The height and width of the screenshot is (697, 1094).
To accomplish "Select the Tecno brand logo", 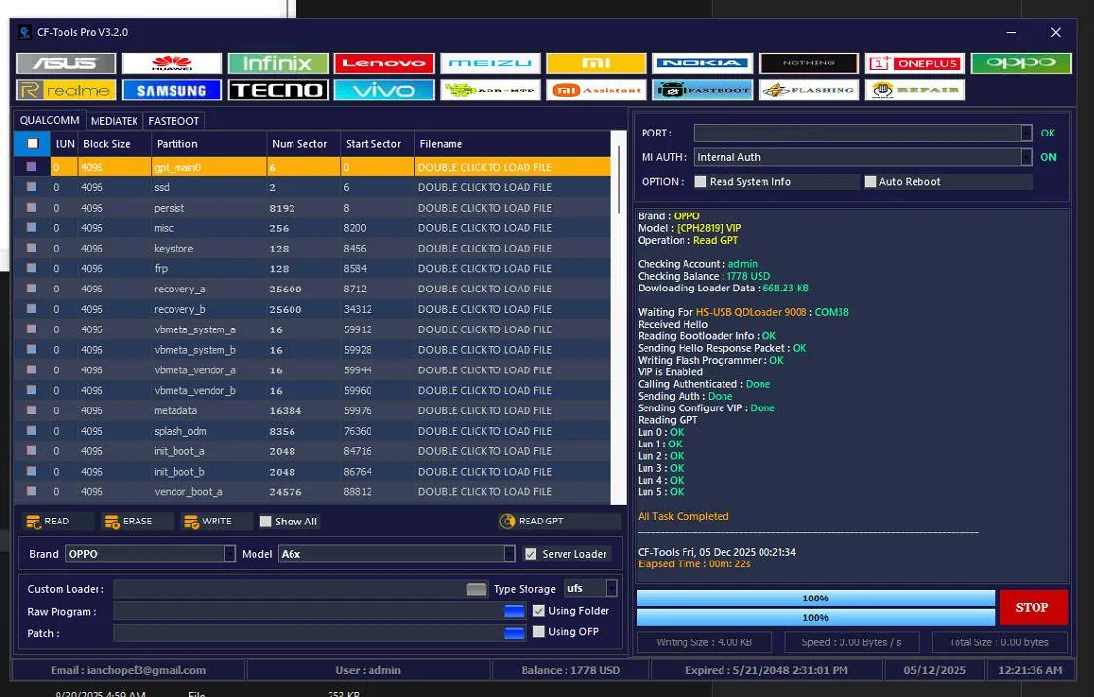I will (278, 90).
